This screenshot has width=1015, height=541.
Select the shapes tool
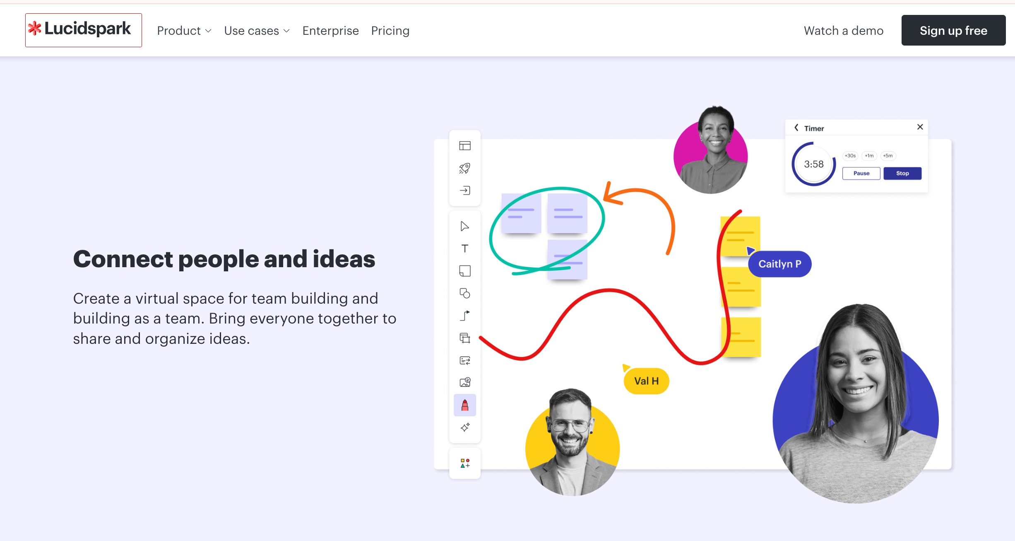464,293
